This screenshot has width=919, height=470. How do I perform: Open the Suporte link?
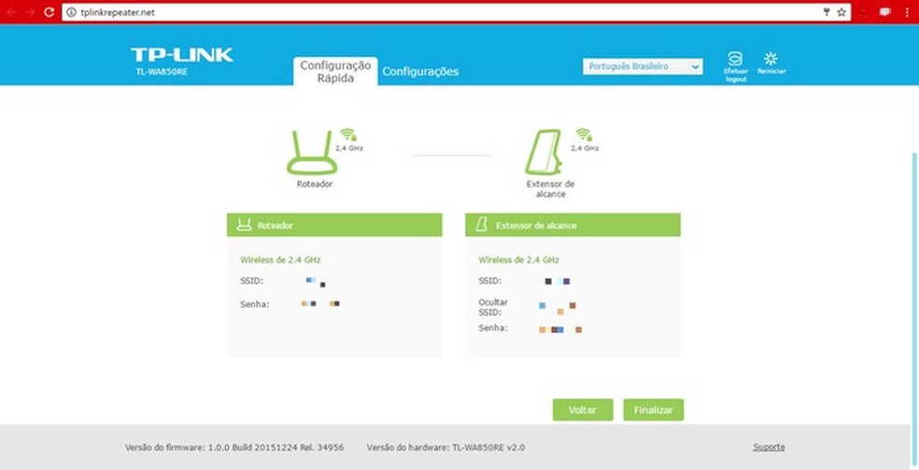769,448
